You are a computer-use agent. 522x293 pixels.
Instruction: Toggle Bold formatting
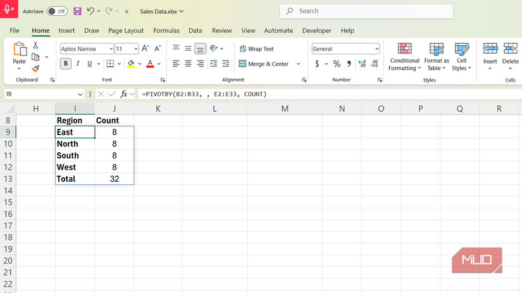click(66, 63)
